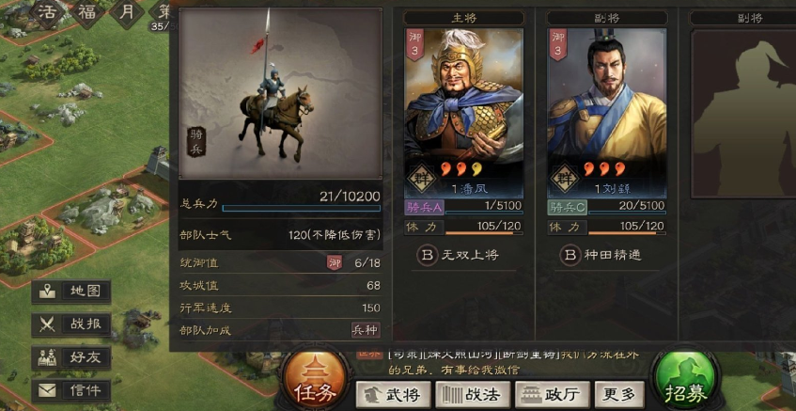
Task: Click the 总兵力 troop strength bar
Action: pos(301,208)
